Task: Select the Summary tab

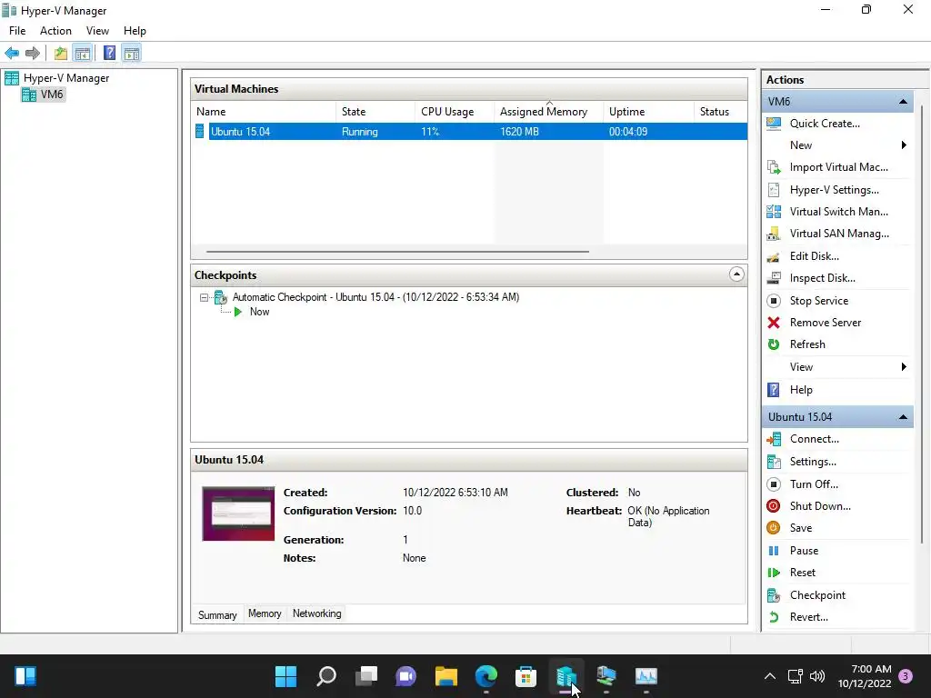Action: click(217, 615)
